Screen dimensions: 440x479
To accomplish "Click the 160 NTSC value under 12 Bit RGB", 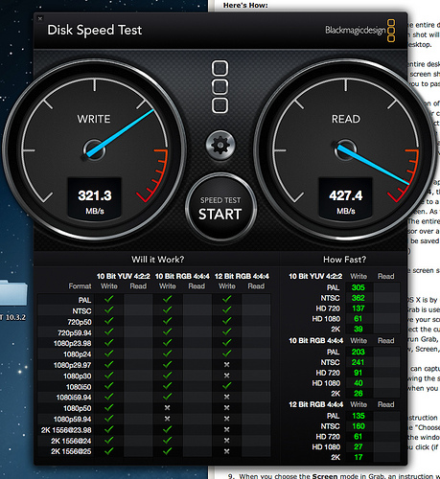I will pyautogui.click(x=359, y=426).
